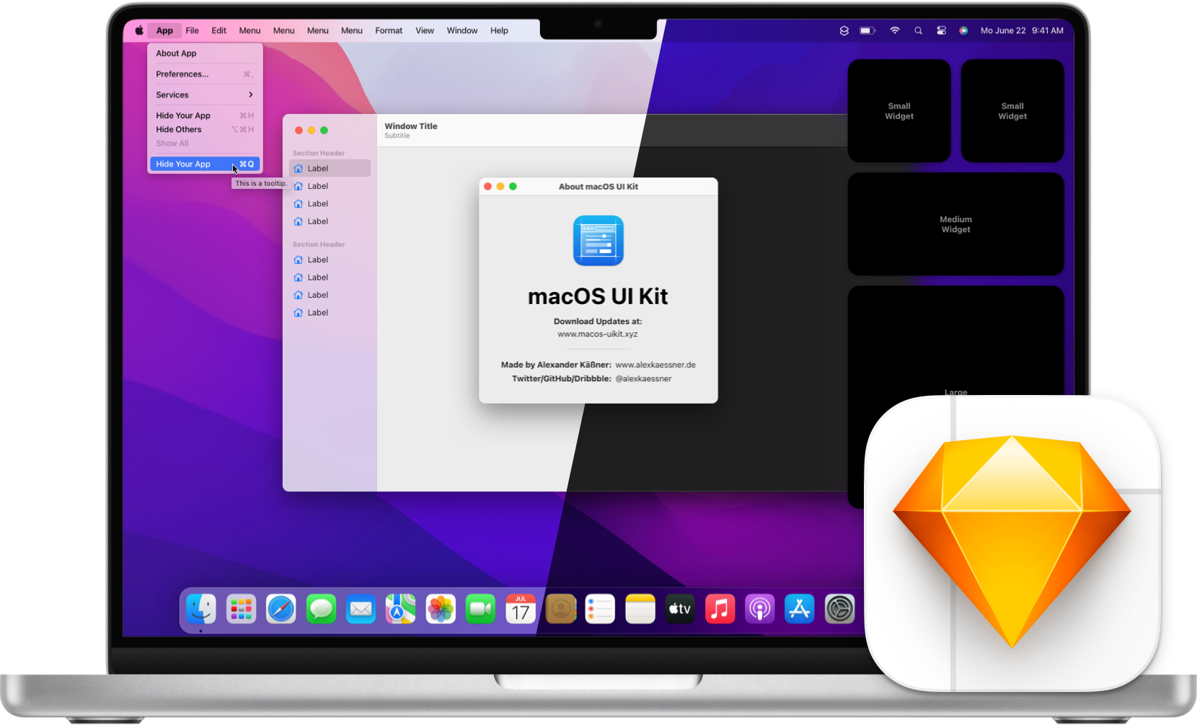Open the App menu

[x=164, y=30]
